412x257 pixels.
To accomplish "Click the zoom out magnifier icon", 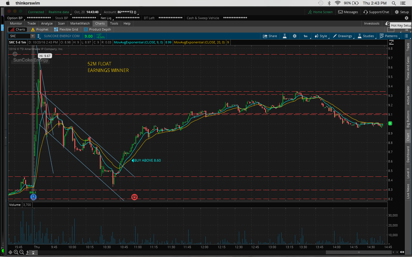I will point(22,252).
